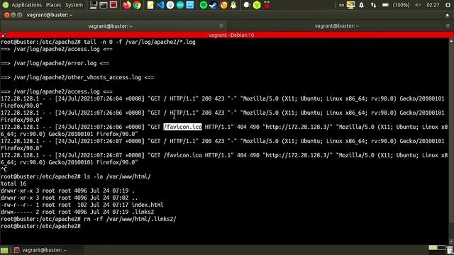Launch the blue square app icon

[x=190, y=5]
